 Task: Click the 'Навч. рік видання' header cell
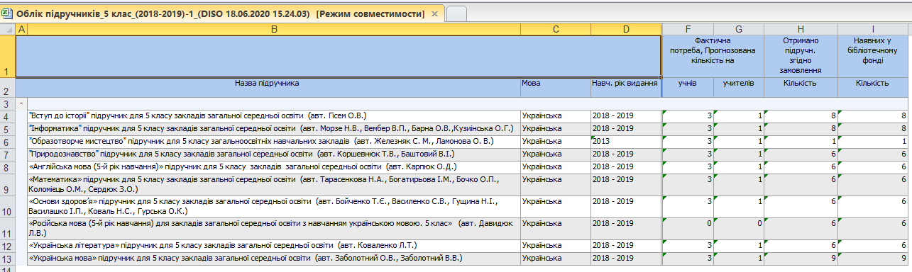[x=626, y=88]
